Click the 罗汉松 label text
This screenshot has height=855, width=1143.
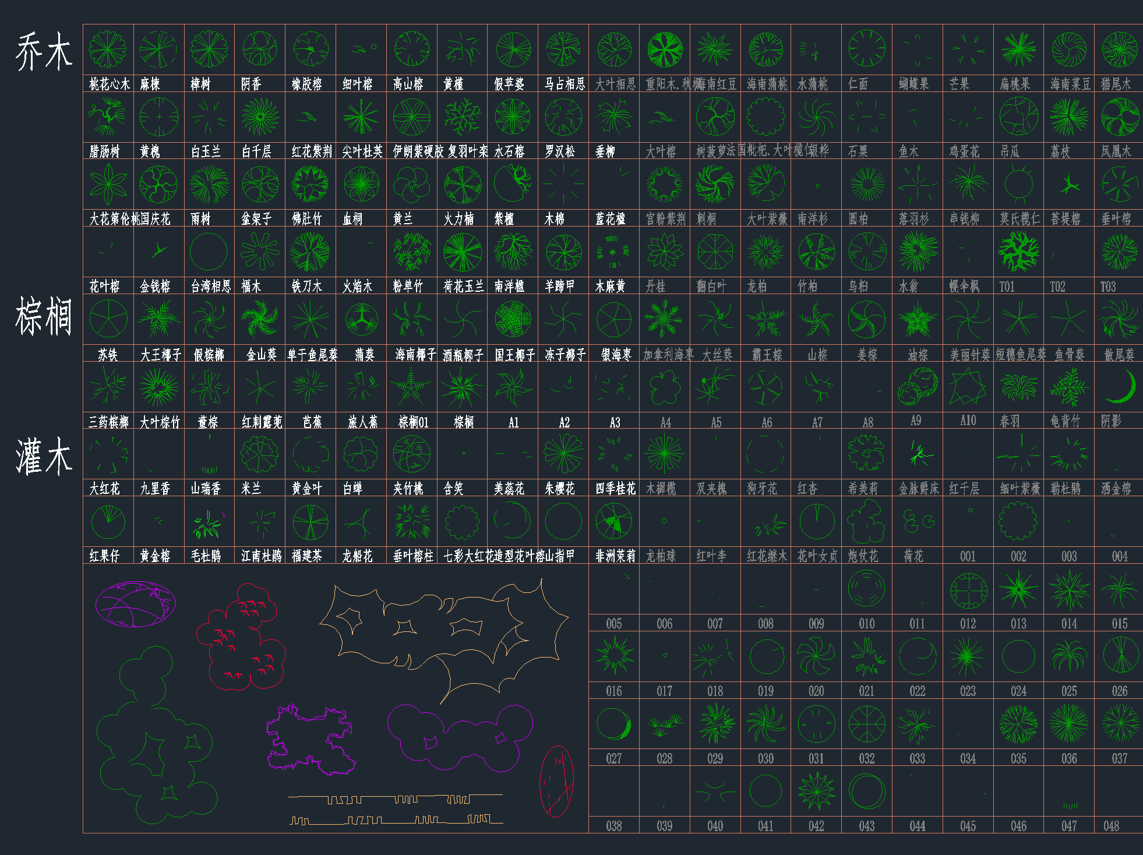[560, 151]
